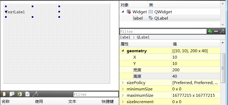Click the property editor scrollbar thumb
Image resolution: width=228 pixels, height=105 pixels.
tap(223, 68)
